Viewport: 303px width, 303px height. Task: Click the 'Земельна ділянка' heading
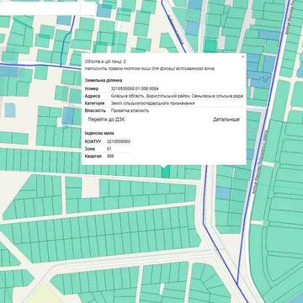(x=104, y=80)
